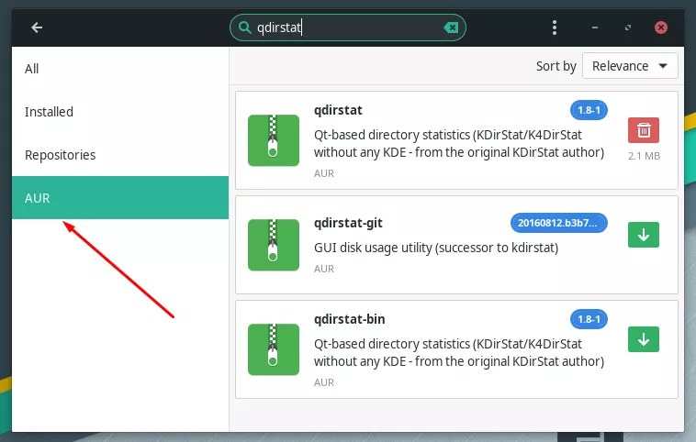Click the search magnifier icon

click(244, 28)
